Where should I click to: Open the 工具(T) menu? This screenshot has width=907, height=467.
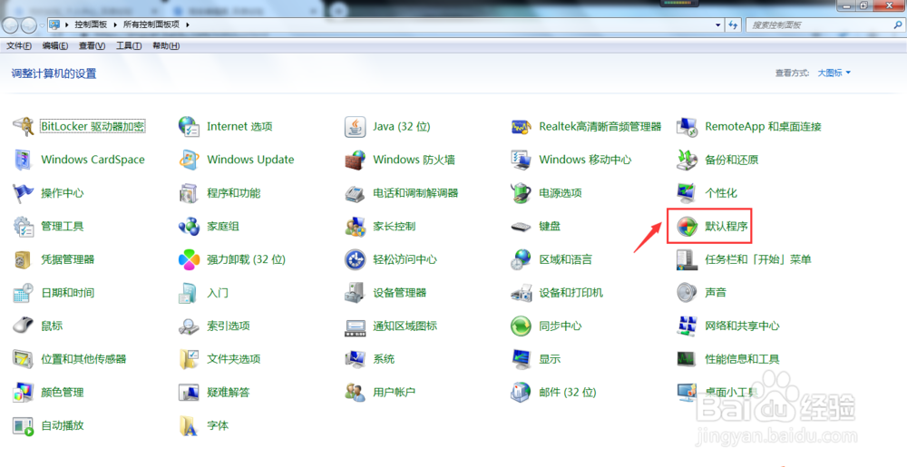click(129, 45)
